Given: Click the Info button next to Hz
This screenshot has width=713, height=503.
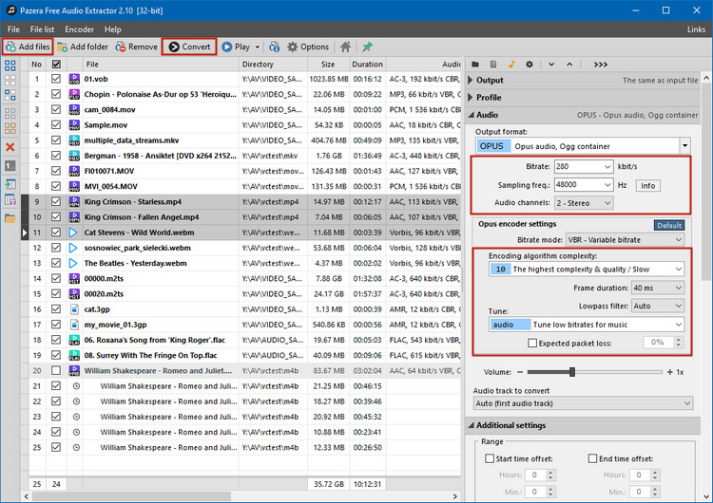Looking at the screenshot, I should click(648, 186).
